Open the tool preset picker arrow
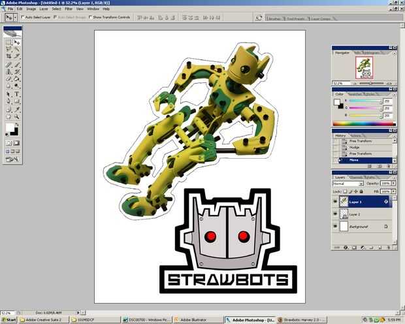The height and width of the screenshot is (324, 405). point(16,18)
